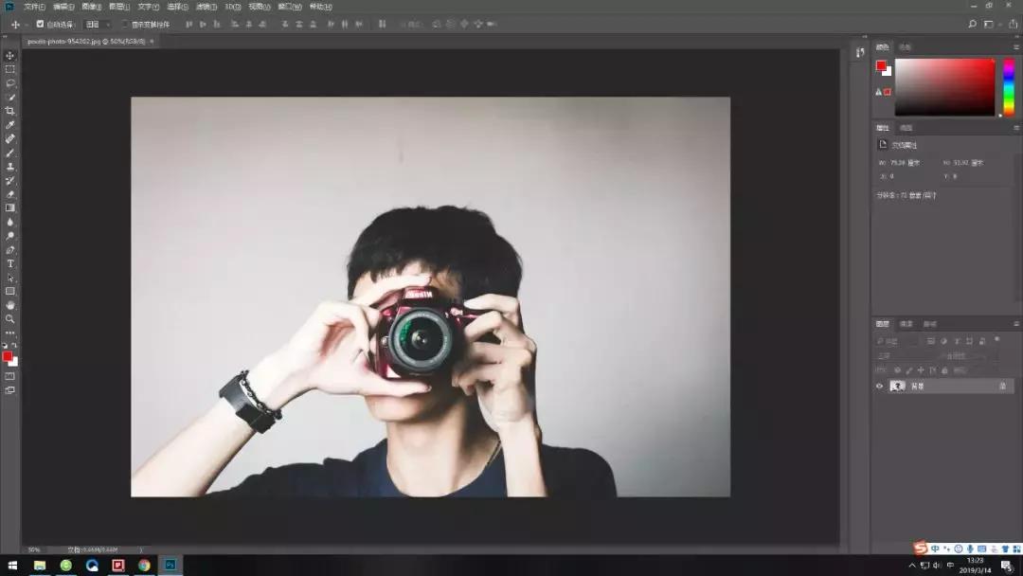Select the background layer thumbnail
Image resolution: width=1023 pixels, height=576 pixels.
coord(898,387)
